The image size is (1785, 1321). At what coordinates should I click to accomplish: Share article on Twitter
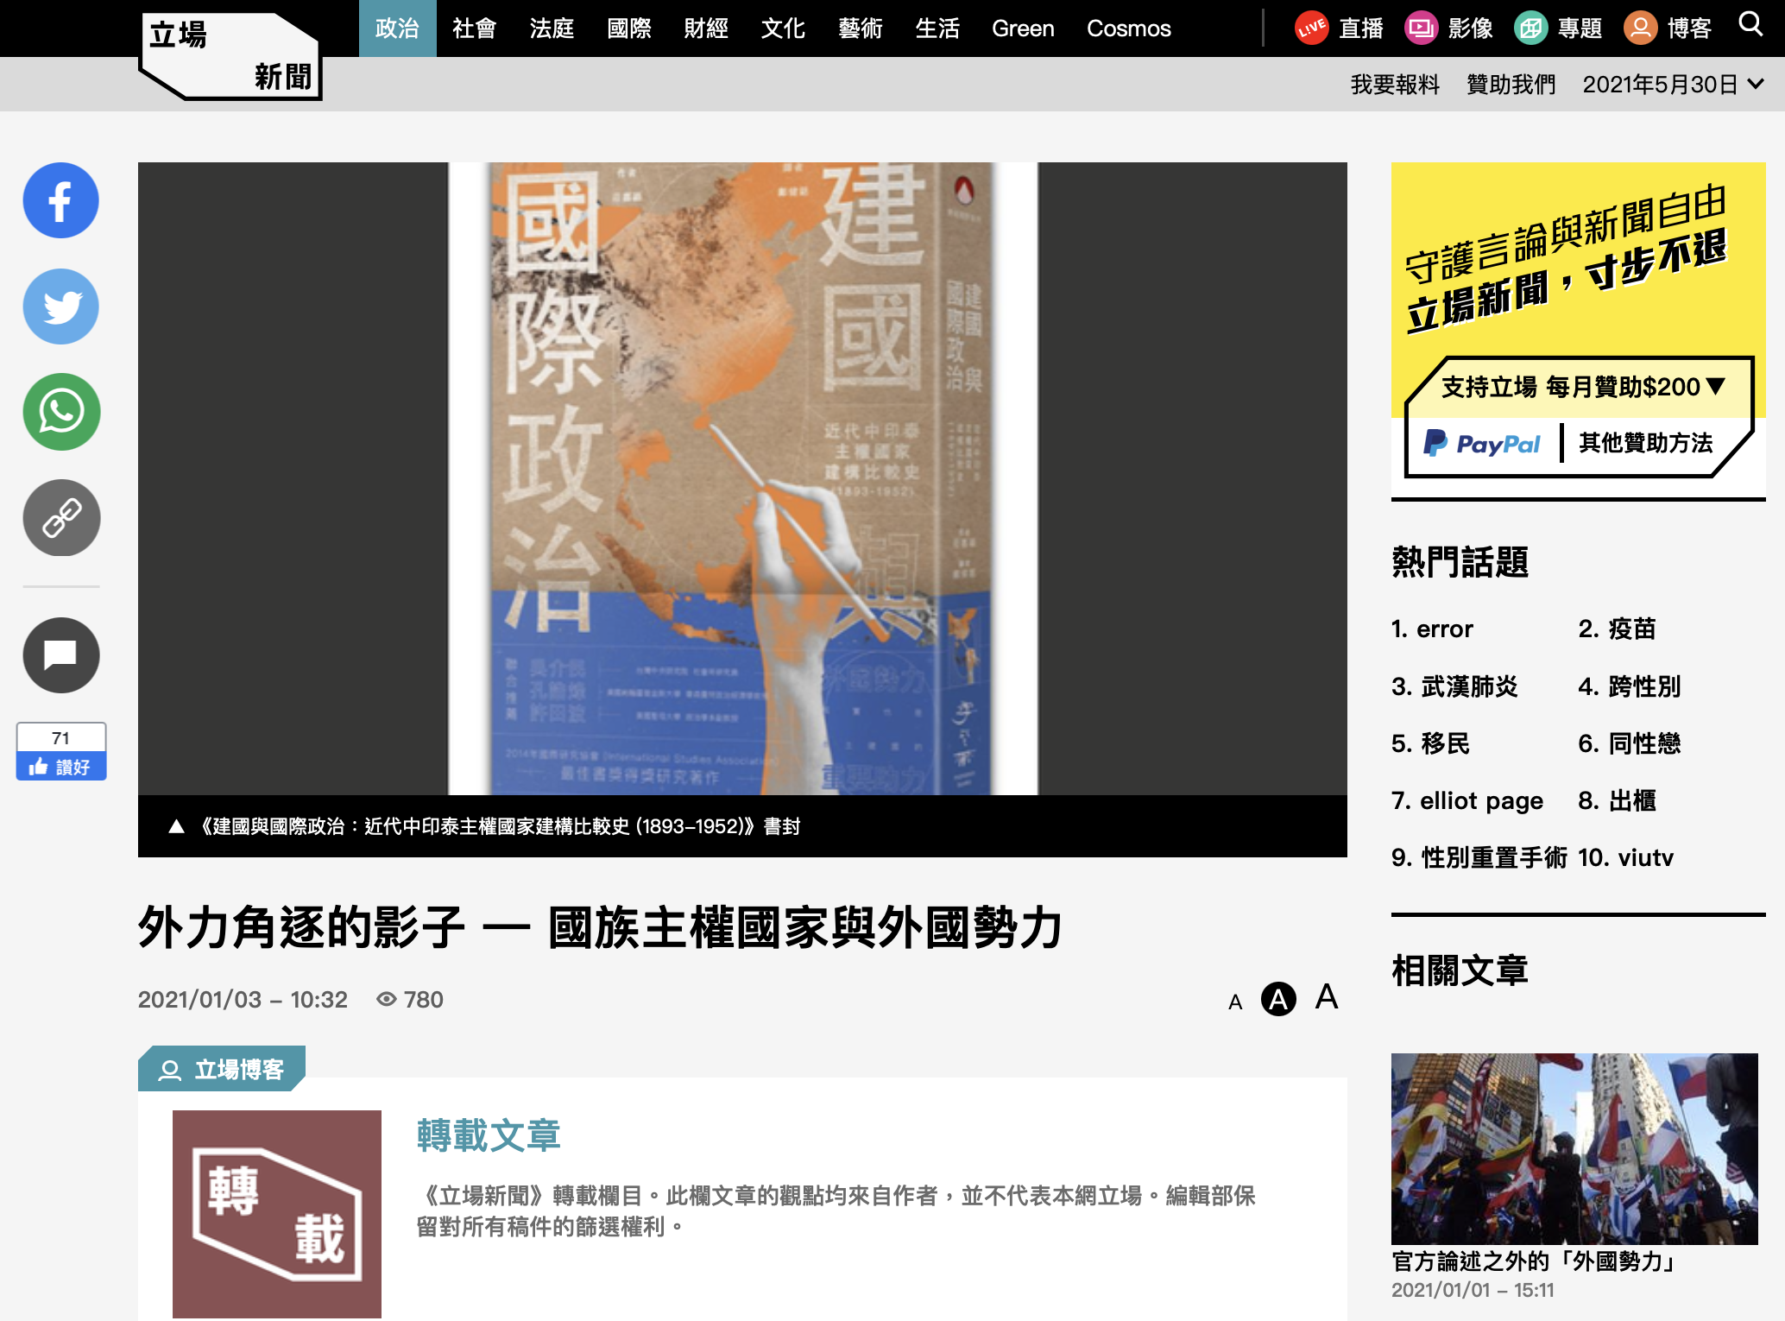click(x=61, y=307)
